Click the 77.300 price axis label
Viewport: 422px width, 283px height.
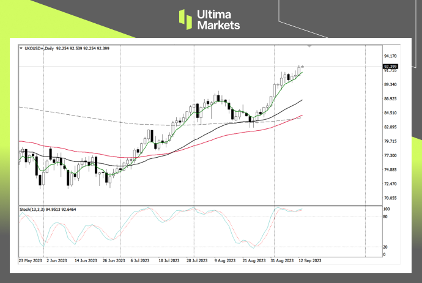(x=390, y=155)
